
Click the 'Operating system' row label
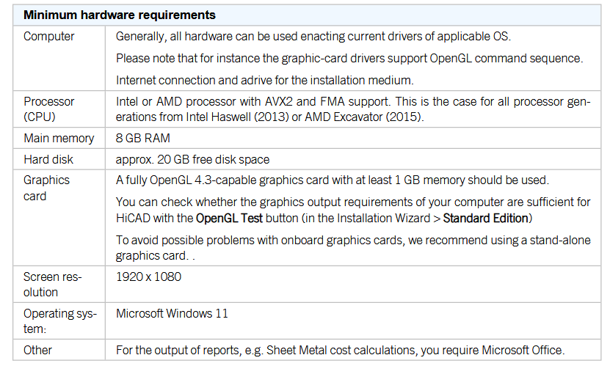60,321
